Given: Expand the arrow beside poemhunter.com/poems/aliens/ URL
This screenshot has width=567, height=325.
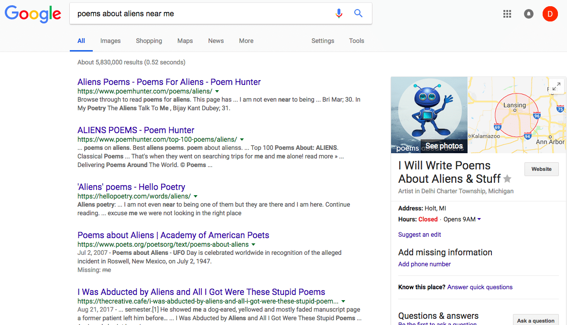Looking at the screenshot, I should (217, 91).
